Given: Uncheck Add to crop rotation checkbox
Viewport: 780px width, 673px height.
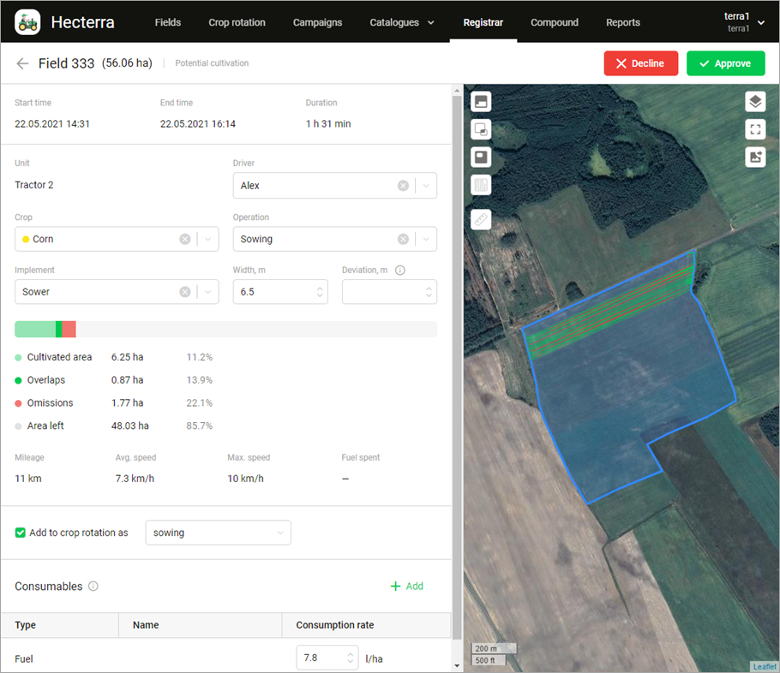Looking at the screenshot, I should click(x=21, y=533).
